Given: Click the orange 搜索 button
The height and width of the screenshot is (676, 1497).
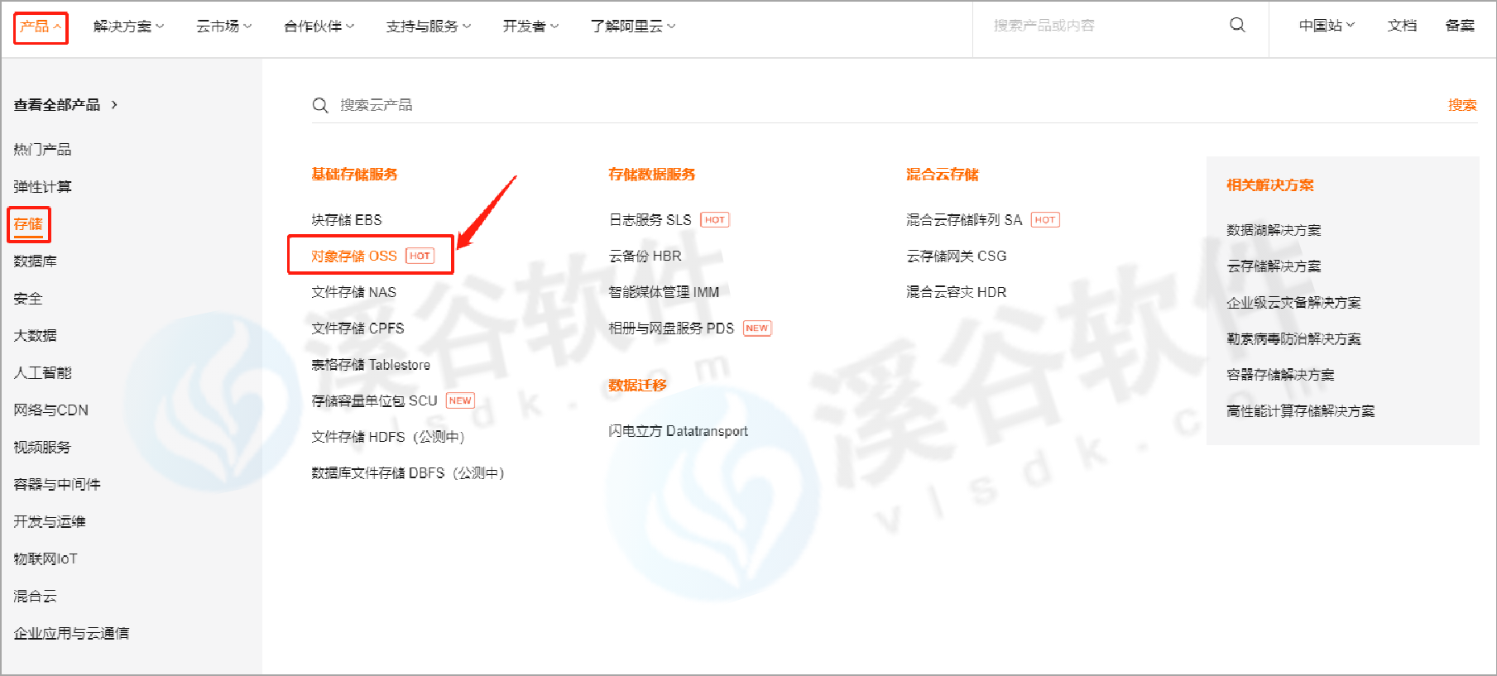Looking at the screenshot, I should 1461,105.
